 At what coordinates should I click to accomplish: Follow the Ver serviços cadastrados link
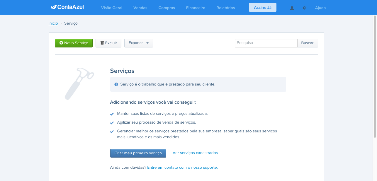tap(195, 153)
